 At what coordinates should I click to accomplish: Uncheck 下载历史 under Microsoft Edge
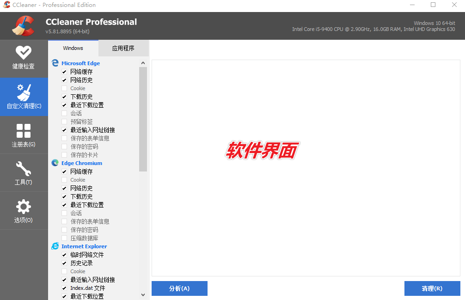[64, 96]
